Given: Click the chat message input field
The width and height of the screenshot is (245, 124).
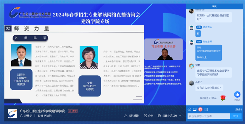Looking at the screenshot, I should pyautogui.click(x=209, y=116).
